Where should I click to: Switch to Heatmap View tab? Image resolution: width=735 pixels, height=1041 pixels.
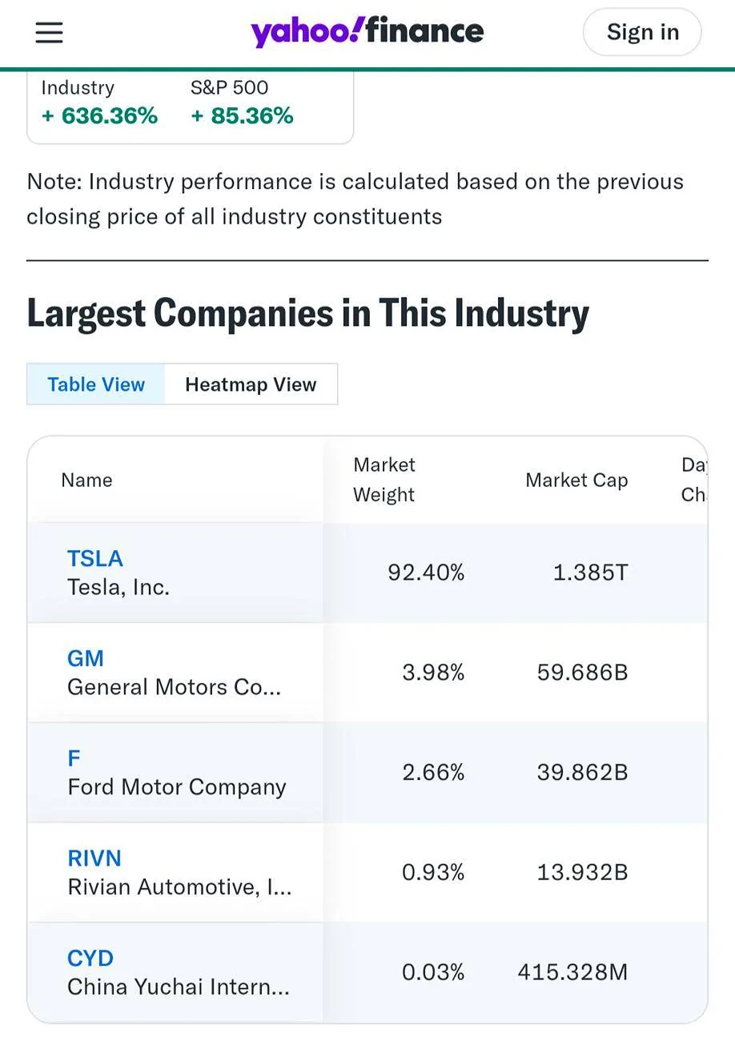(x=251, y=384)
